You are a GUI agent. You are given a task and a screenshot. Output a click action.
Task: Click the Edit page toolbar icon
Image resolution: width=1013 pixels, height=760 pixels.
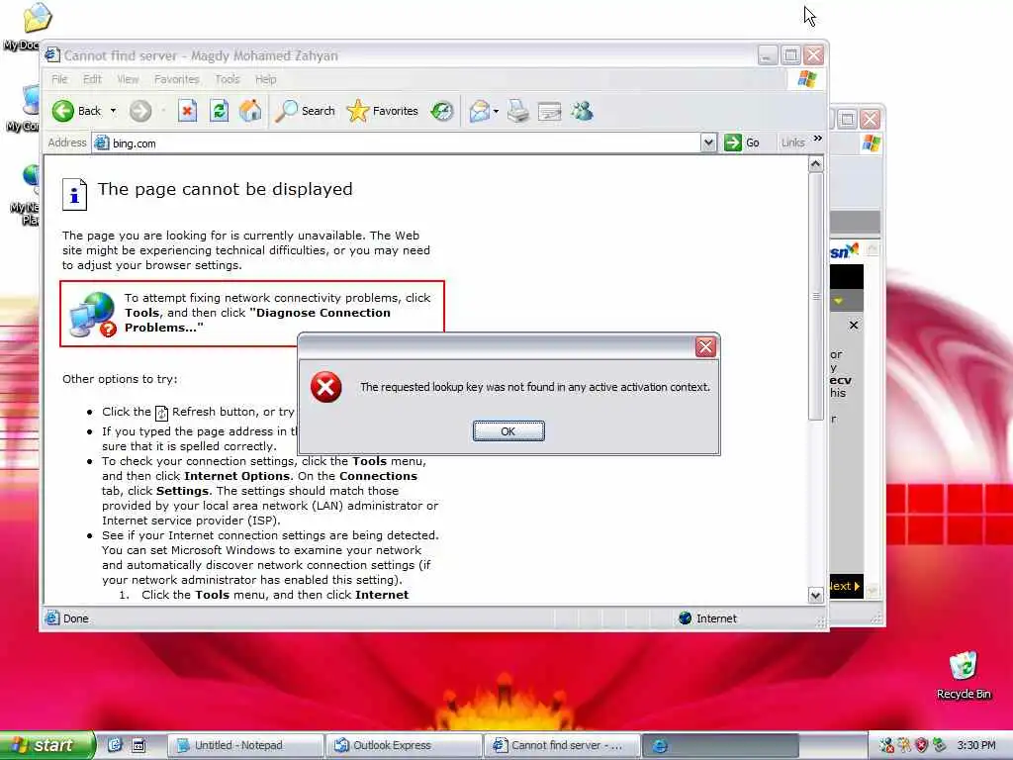tap(550, 111)
